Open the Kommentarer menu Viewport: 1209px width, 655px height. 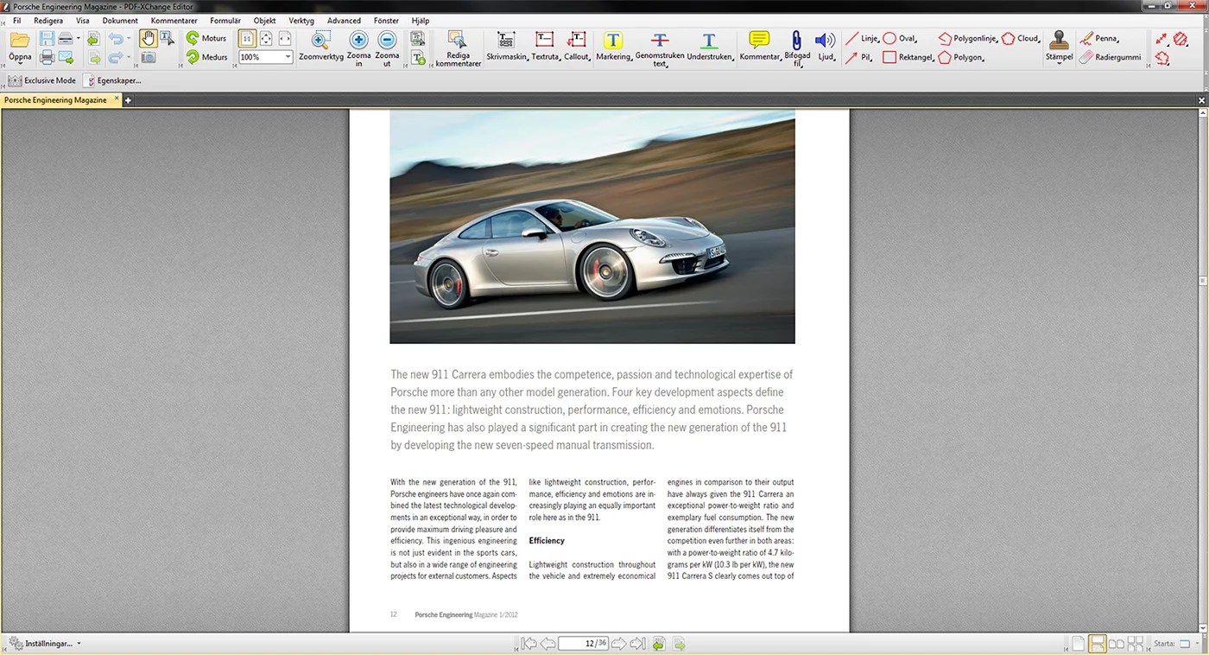(174, 20)
